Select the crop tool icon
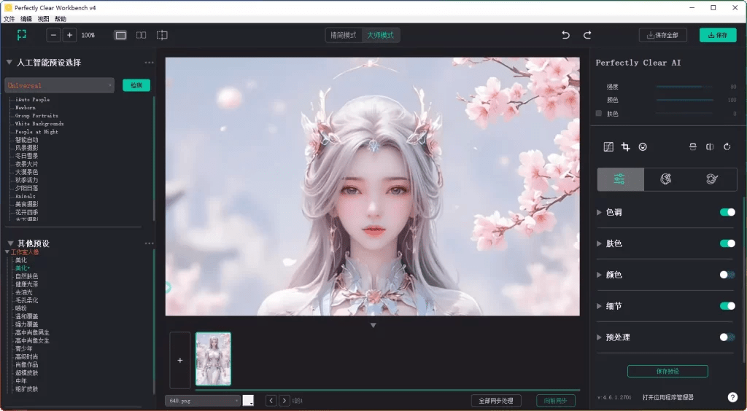This screenshot has height=411, width=747. pos(625,147)
